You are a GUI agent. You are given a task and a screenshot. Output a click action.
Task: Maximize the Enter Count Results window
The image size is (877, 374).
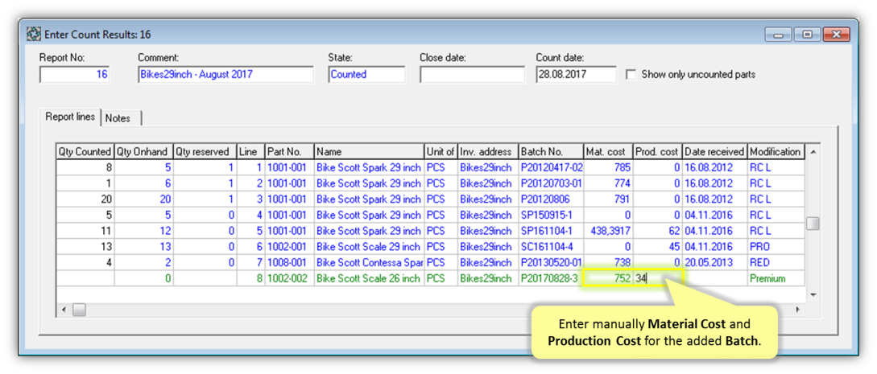807,35
